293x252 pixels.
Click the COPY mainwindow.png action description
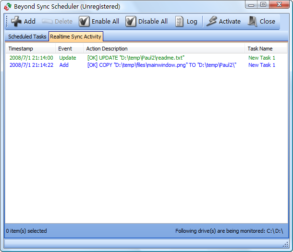tap(162, 65)
